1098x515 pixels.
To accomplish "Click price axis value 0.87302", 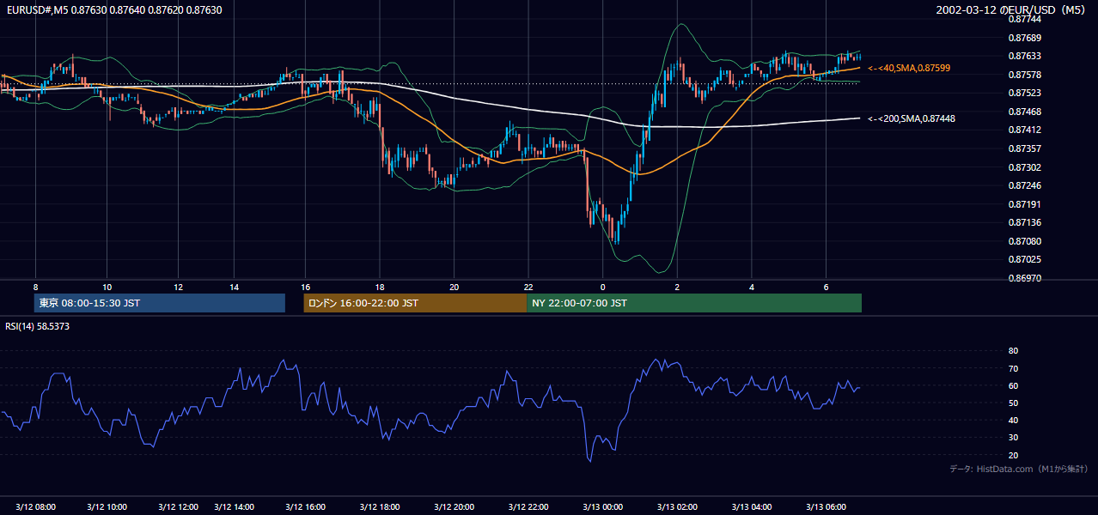I will pos(1025,167).
